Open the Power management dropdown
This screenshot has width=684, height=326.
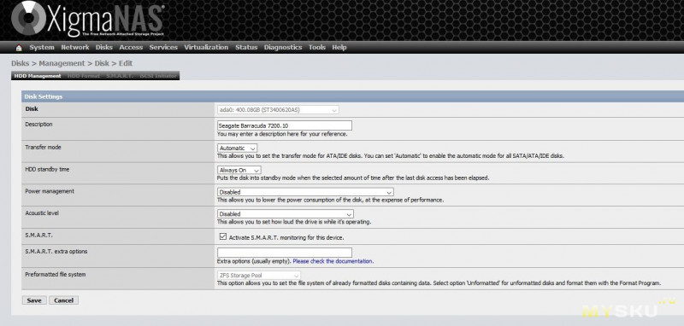tap(305, 192)
